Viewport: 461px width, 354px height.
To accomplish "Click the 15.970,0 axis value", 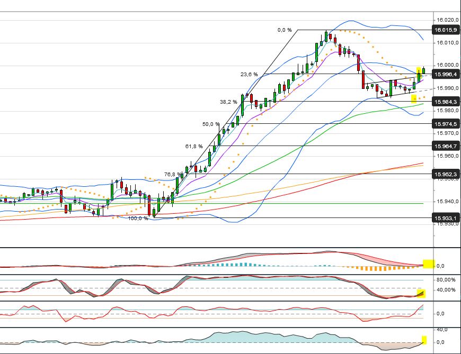I will click(x=447, y=133).
